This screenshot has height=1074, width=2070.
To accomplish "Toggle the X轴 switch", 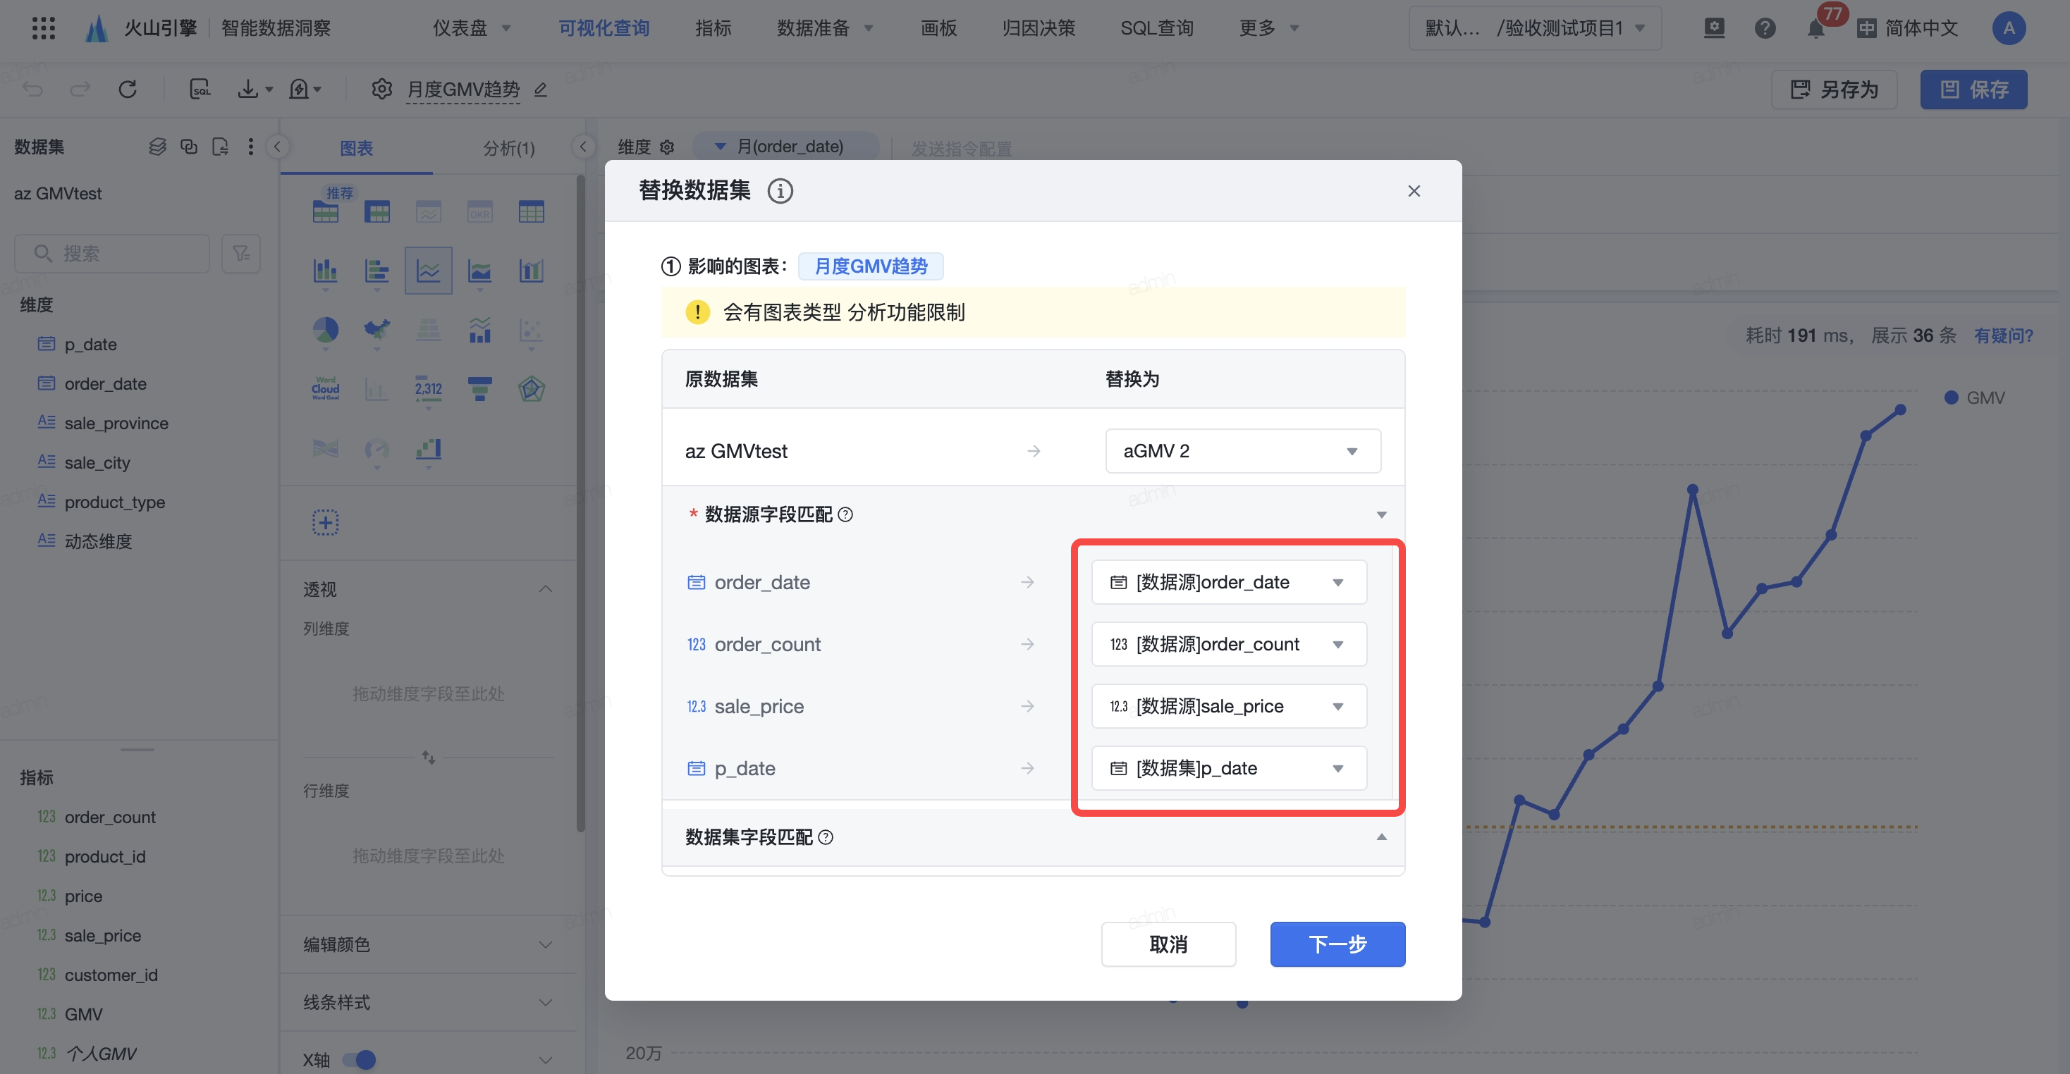I will point(359,1059).
